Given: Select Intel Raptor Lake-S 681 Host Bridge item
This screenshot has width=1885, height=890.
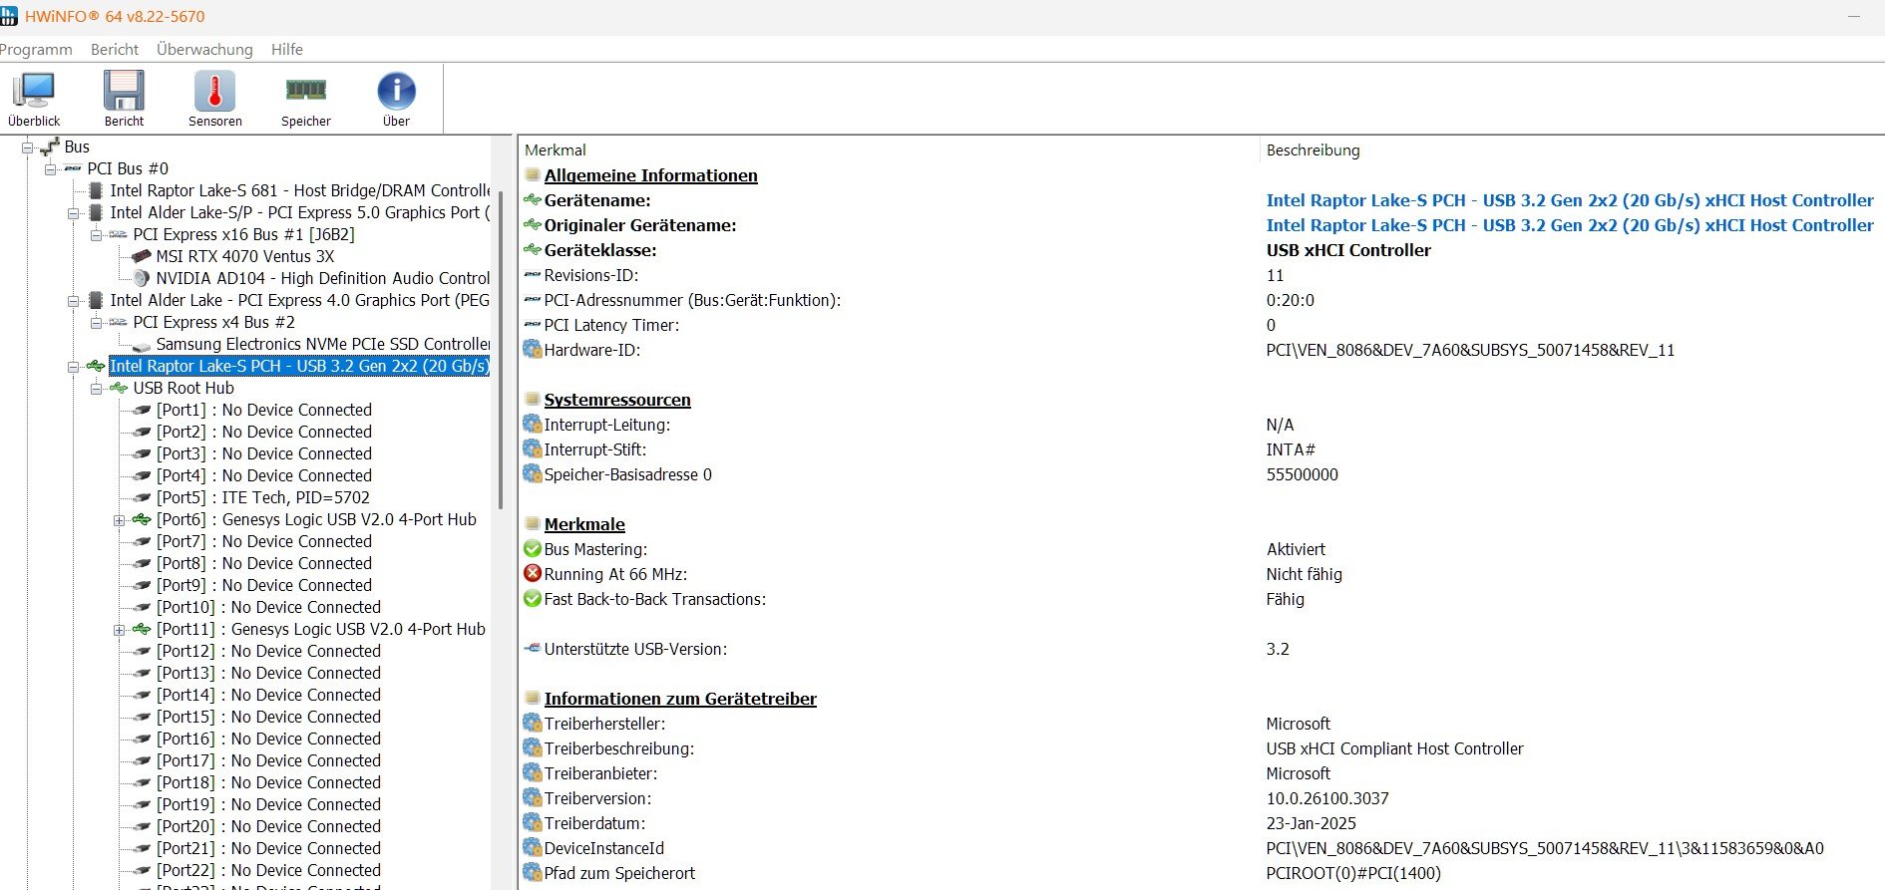Looking at the screenshot, I should pos(299,190).
